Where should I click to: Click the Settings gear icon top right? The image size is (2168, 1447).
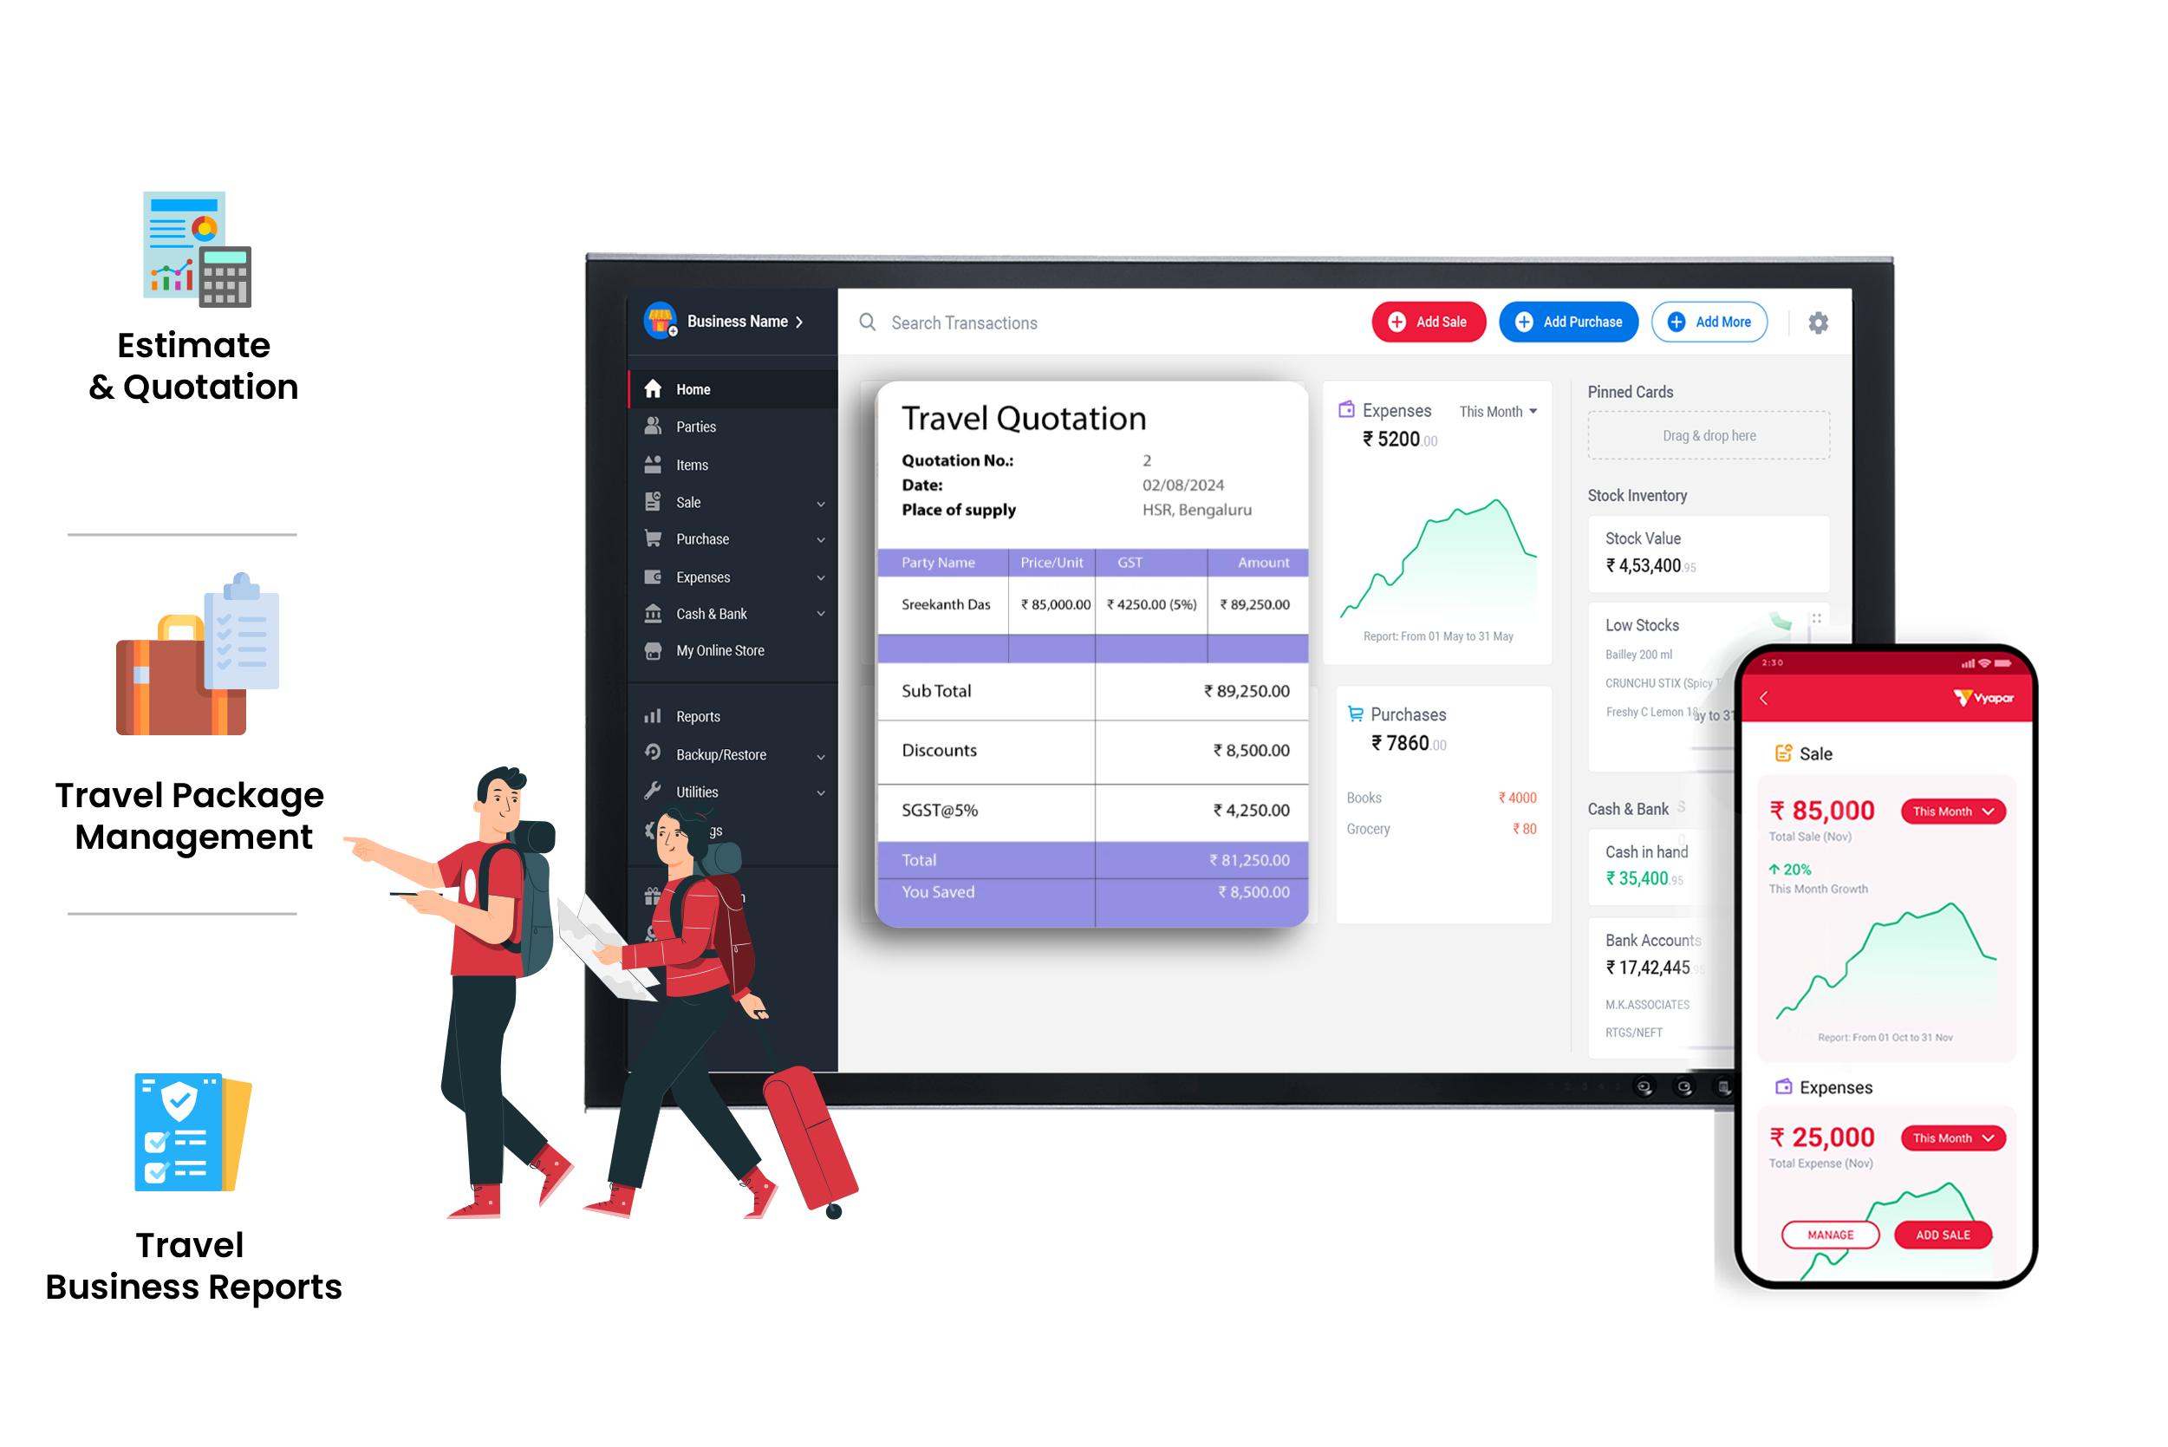(1818, 323)
